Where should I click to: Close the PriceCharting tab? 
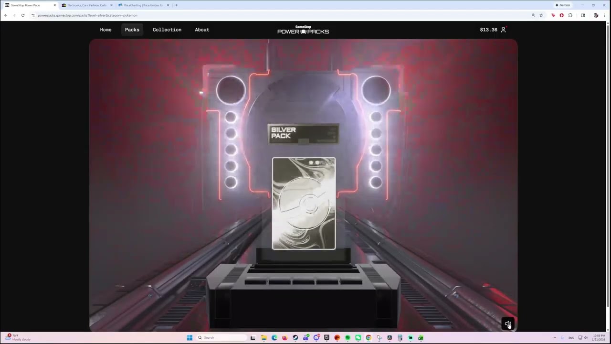(168, 5)
